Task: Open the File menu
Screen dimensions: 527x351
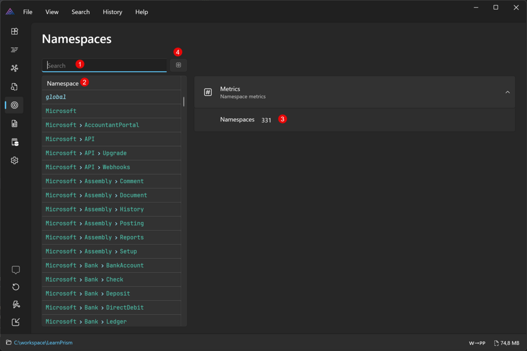Action: (28, 12)
